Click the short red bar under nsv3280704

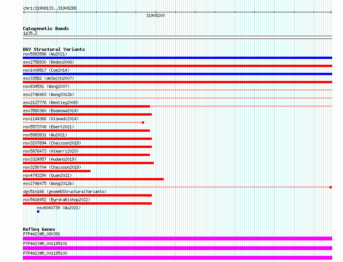(x=57, y=171)
